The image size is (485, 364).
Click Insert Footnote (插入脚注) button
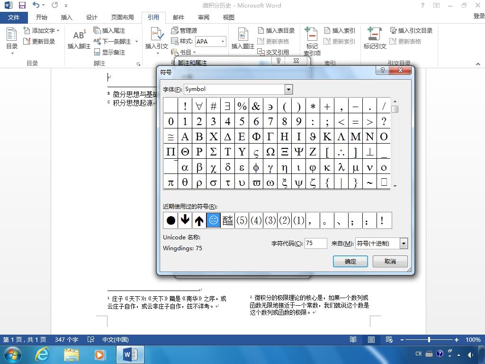79,39
